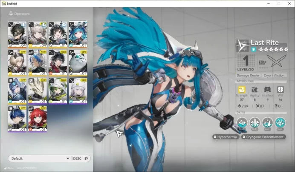Screen dimensions: 295x172
Task: Select the black-haired red-scarf operator card
Action: [x=58, y=62]
